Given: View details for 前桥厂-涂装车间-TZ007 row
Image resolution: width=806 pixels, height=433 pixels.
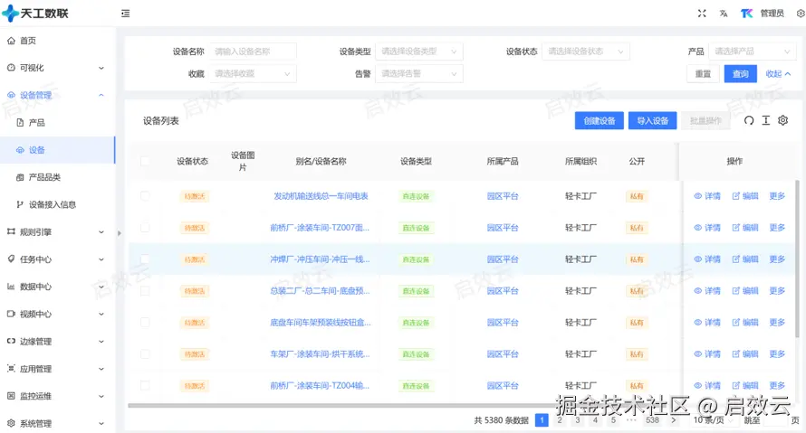Looking at the screenshot, I should 707,228.
